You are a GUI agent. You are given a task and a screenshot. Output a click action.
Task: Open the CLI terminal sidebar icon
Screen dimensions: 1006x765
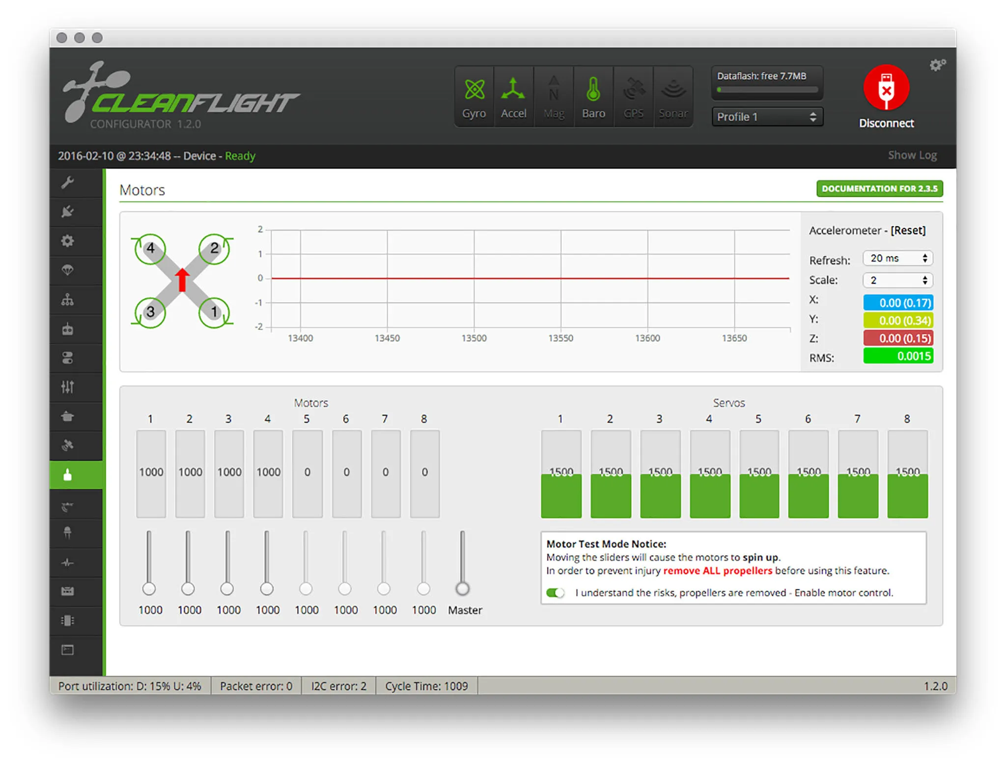[x=68, y=650]
